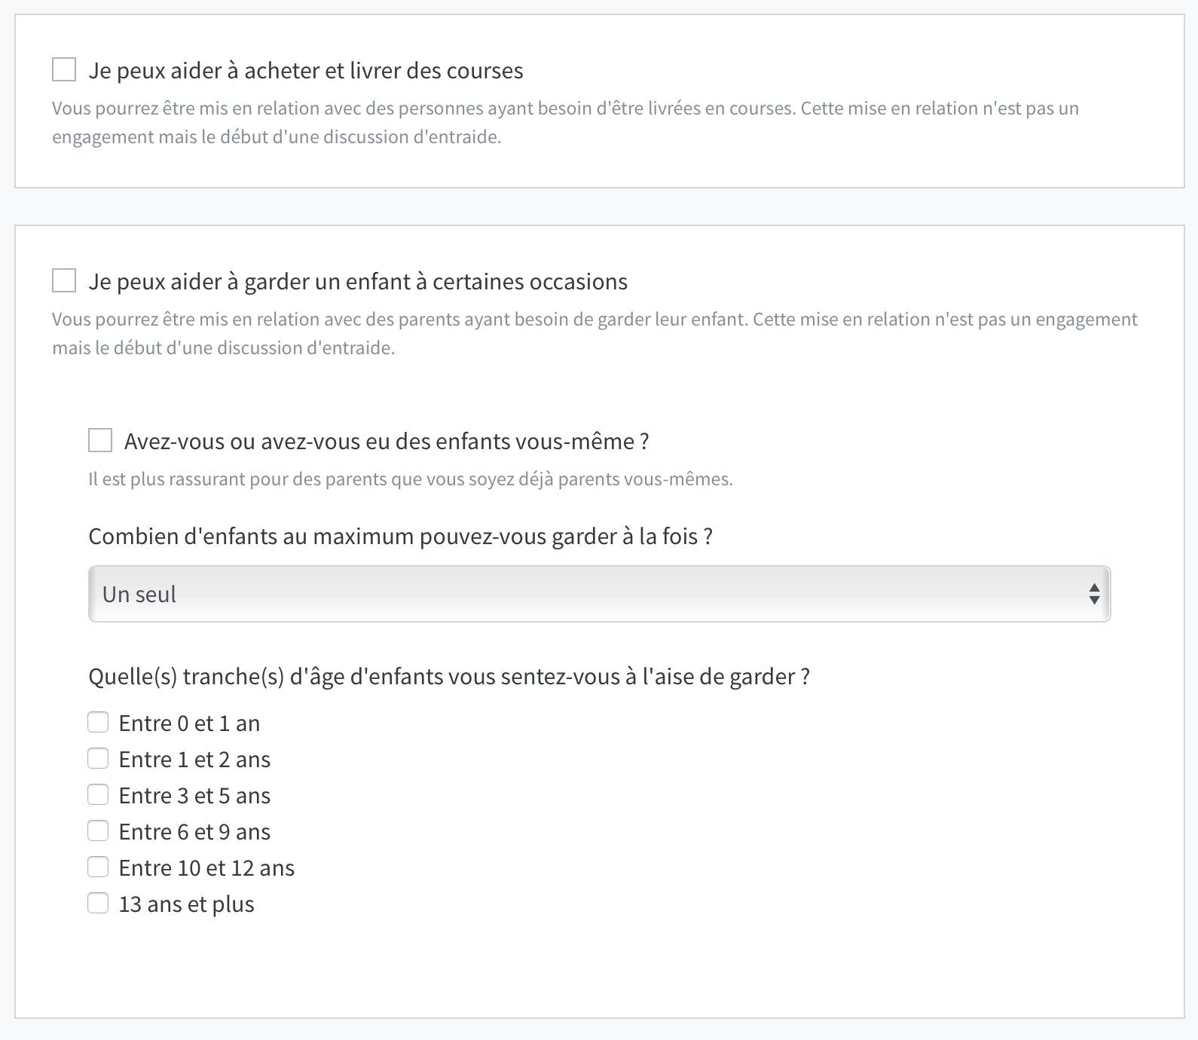The image size is (1198, 1040).
Task: Open the 'Un seul' dropdown field
Action: [599, 594]
